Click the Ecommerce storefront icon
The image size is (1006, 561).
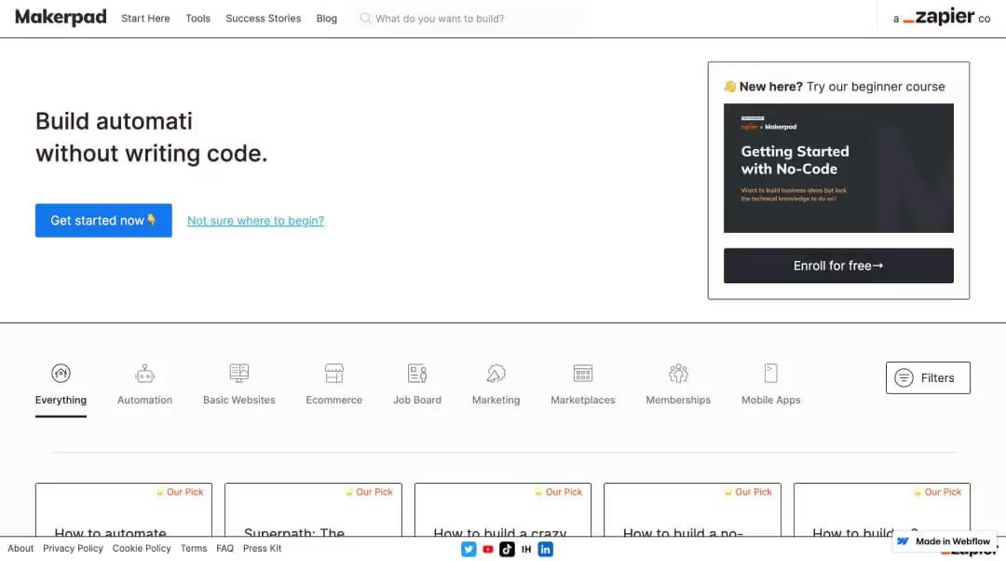click(334, 373)
